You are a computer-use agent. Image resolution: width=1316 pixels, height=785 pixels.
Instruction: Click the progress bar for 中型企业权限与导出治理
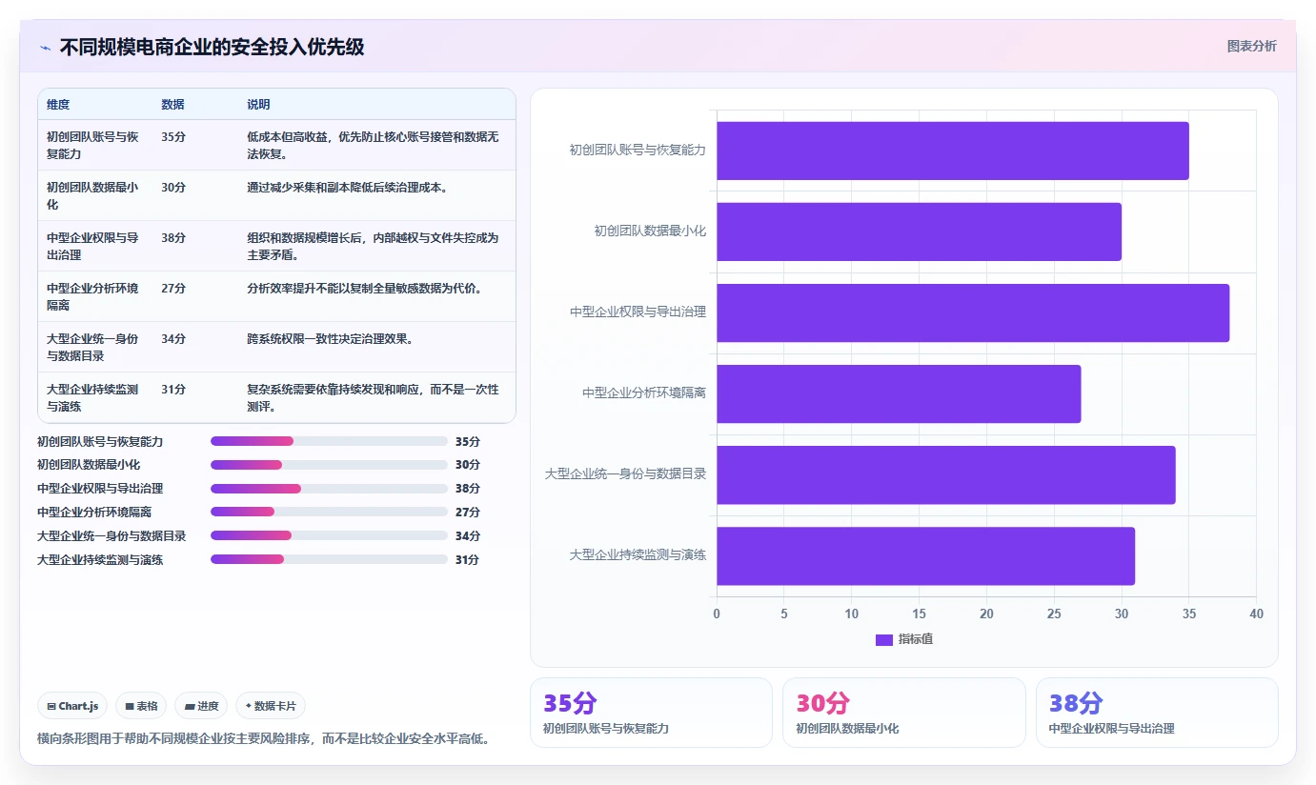329,489
